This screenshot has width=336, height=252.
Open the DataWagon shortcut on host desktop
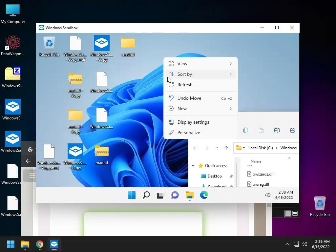point(13,45)
